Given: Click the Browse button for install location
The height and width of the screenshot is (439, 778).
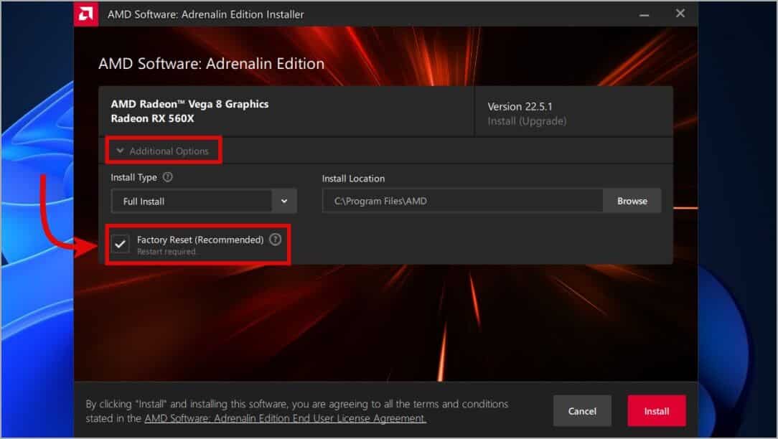Looking at the screenshot, I should point(632,201).
